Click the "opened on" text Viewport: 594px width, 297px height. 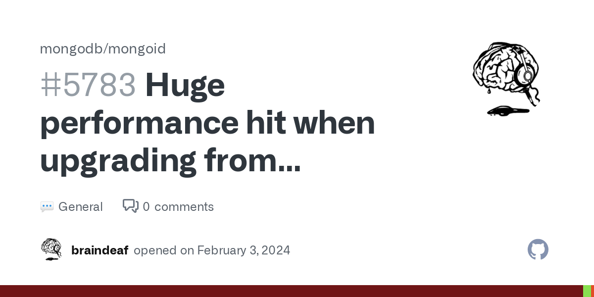(x=163, y=250)
